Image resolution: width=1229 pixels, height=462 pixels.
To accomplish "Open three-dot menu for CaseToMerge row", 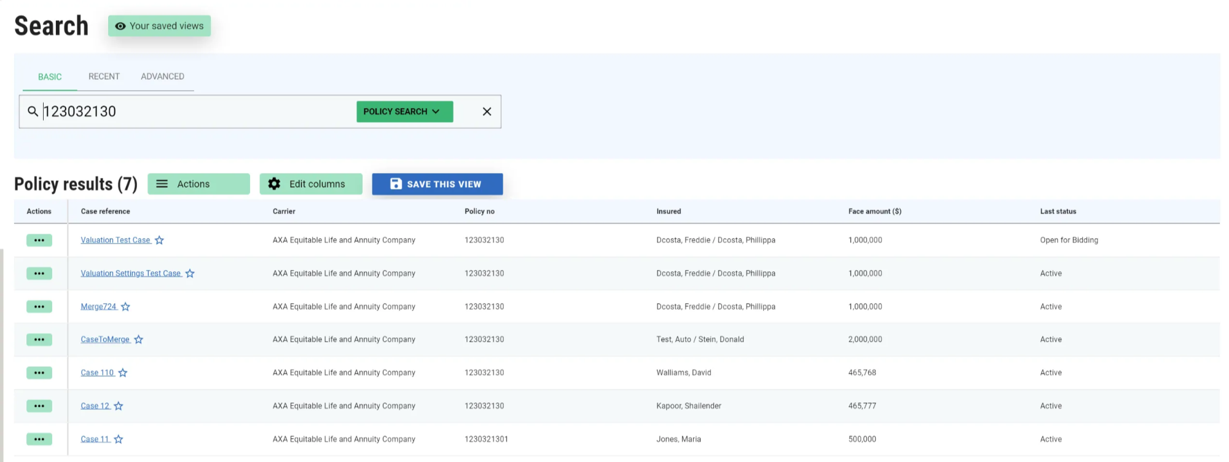I will click(39, 340).
